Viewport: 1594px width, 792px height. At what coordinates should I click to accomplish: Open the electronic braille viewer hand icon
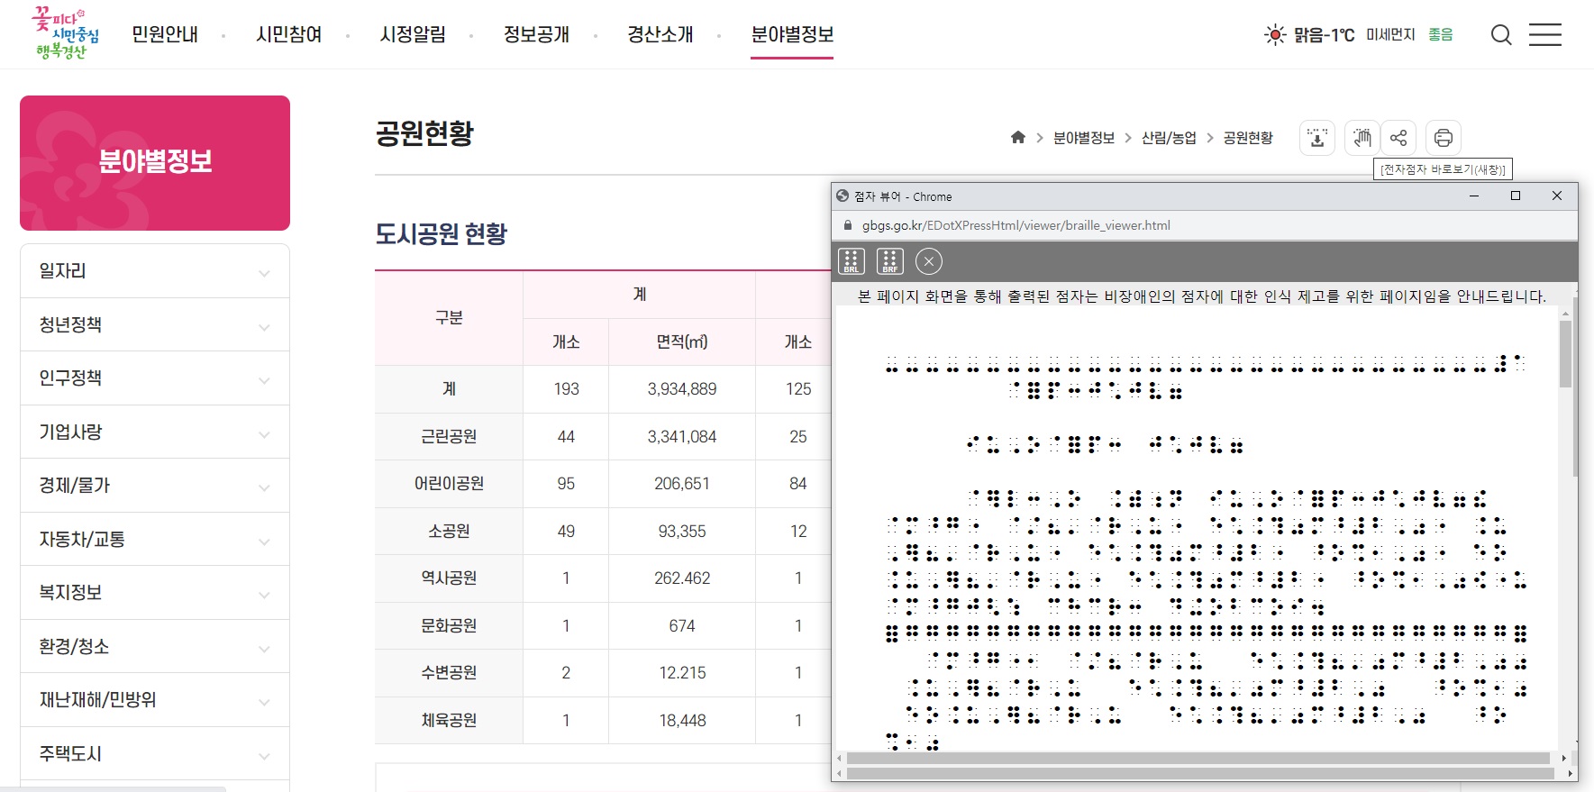coord(1362,138)
